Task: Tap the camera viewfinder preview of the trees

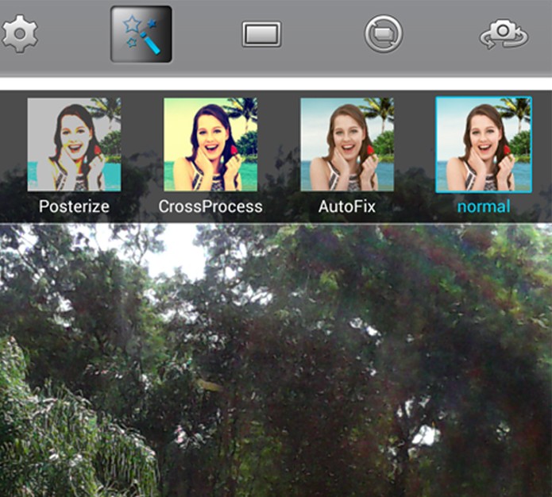Action: pyautogui.click(x=276, y=360)
